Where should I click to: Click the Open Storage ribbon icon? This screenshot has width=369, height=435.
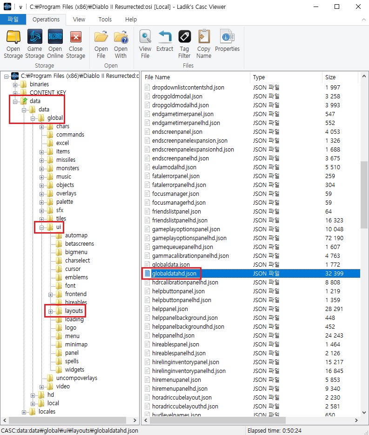[13, 44]
